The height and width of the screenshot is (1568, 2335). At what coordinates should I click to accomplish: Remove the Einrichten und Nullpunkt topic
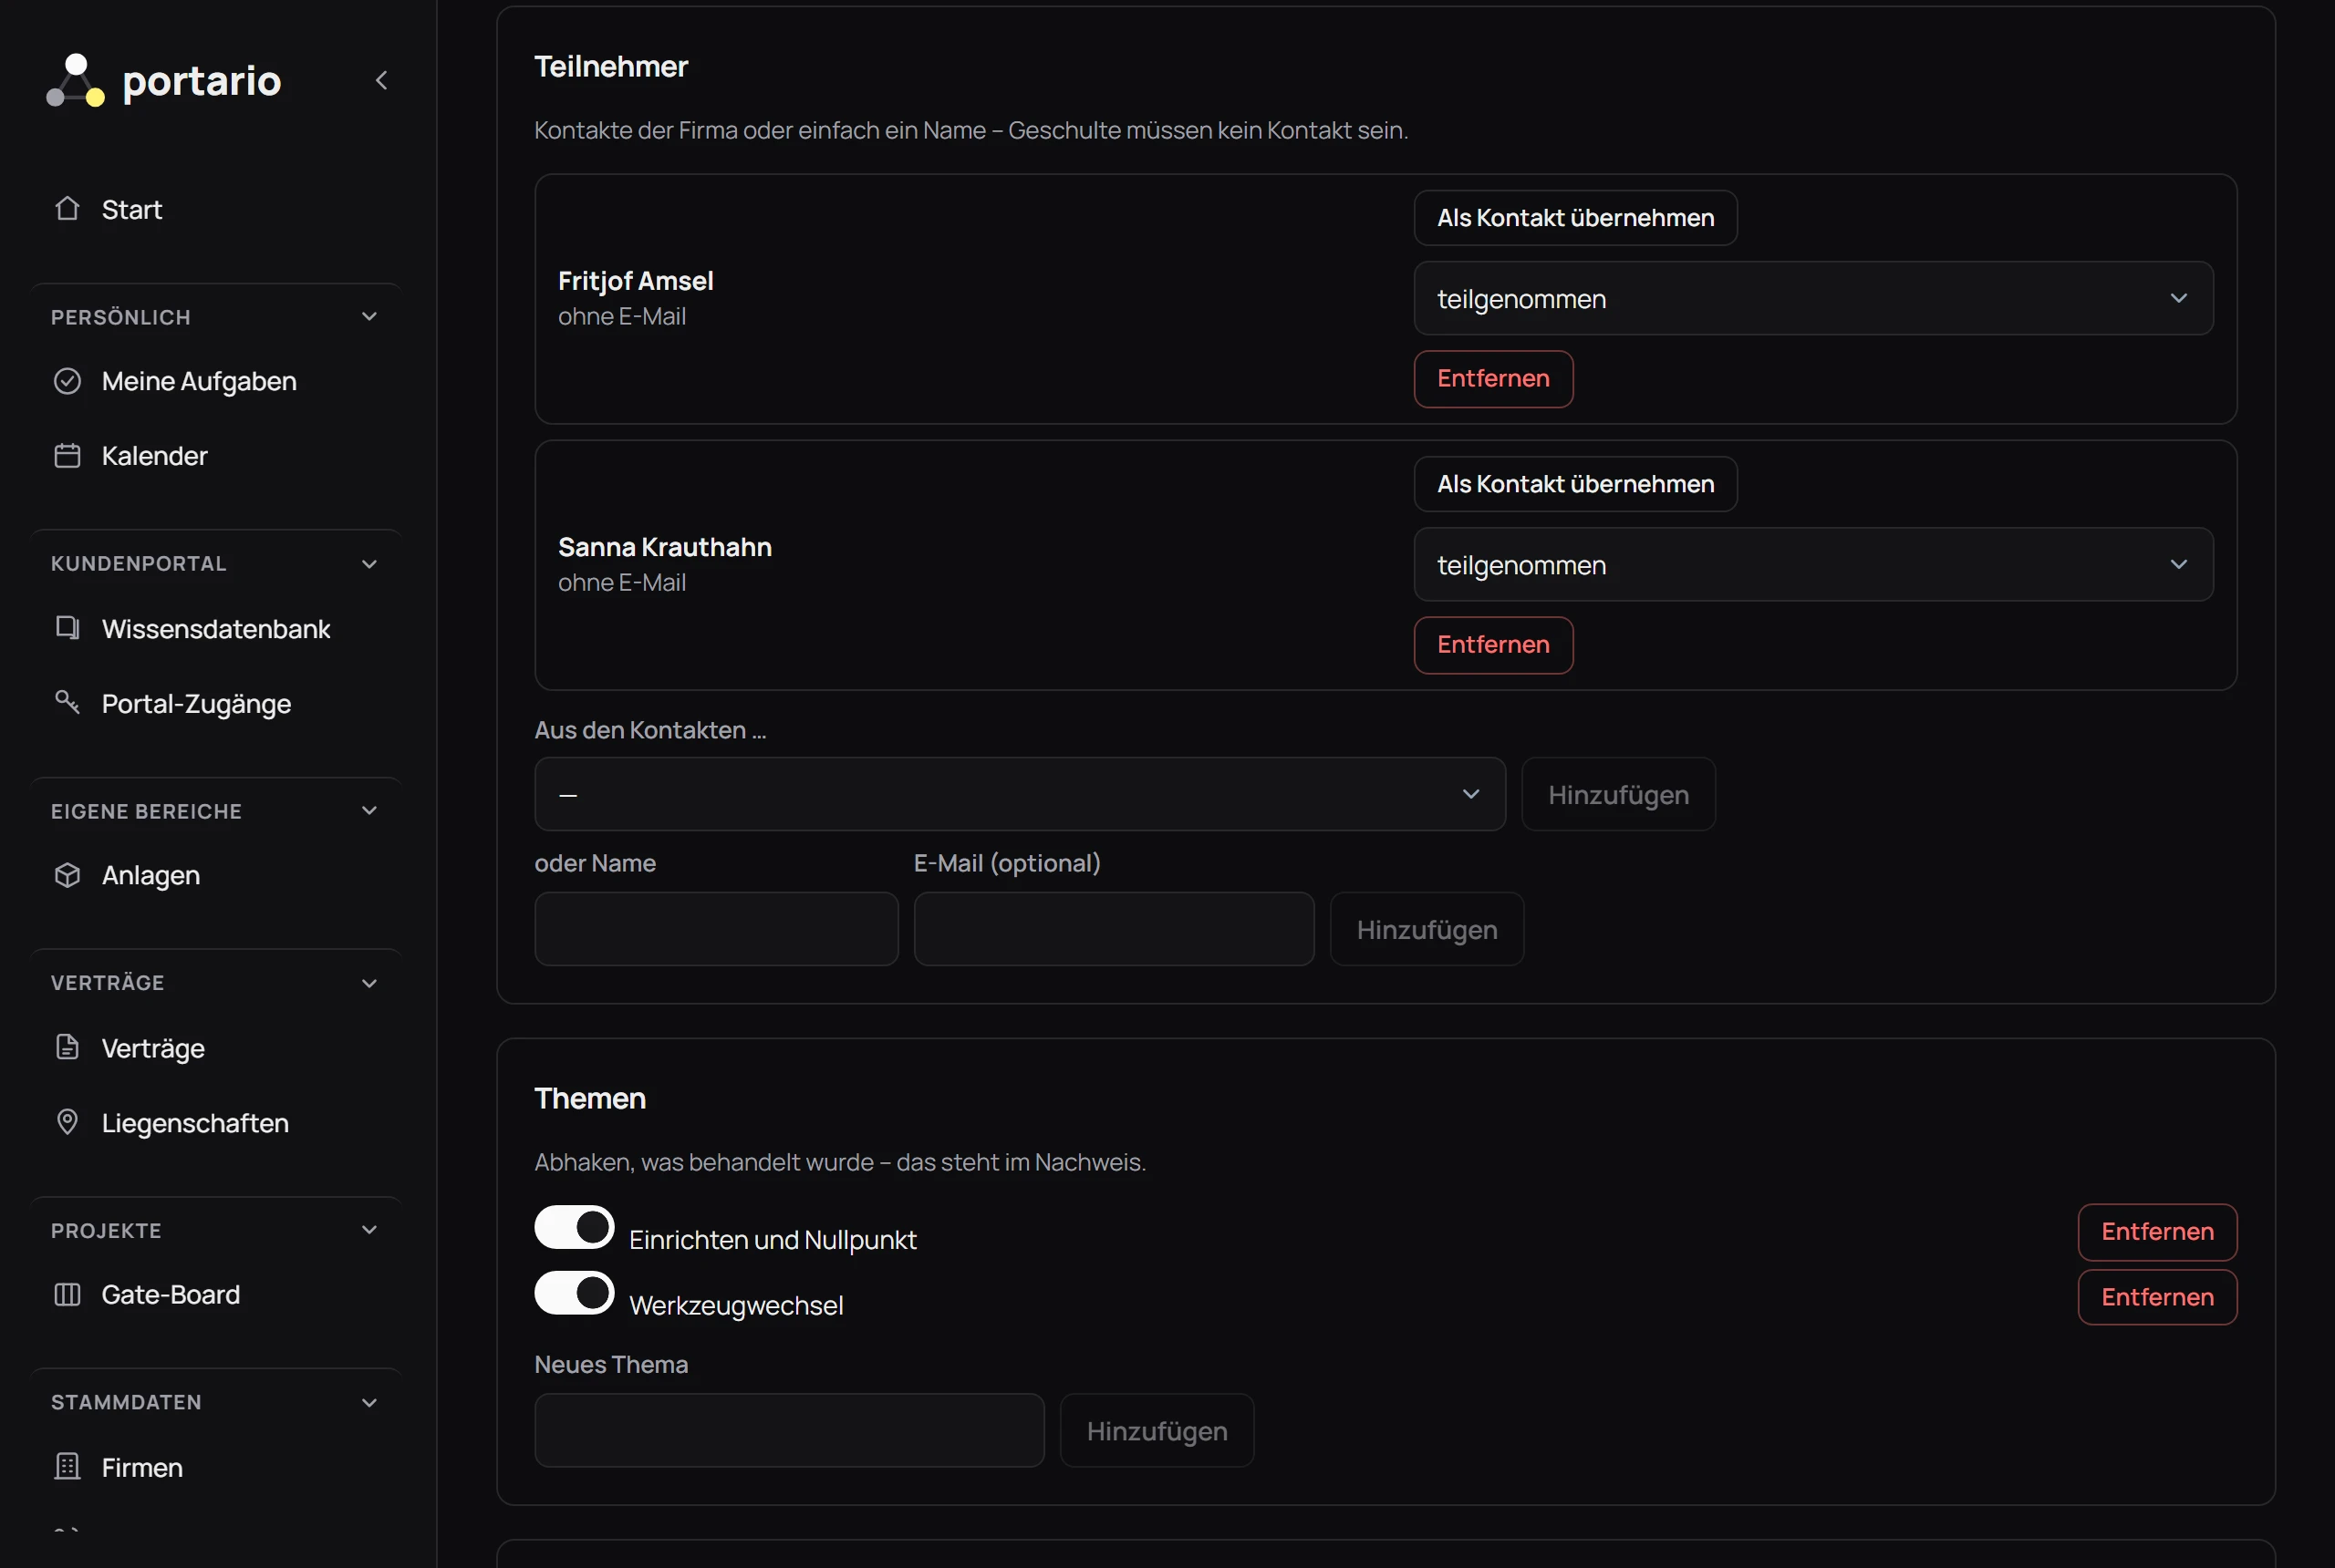tap(2157, 1231)
